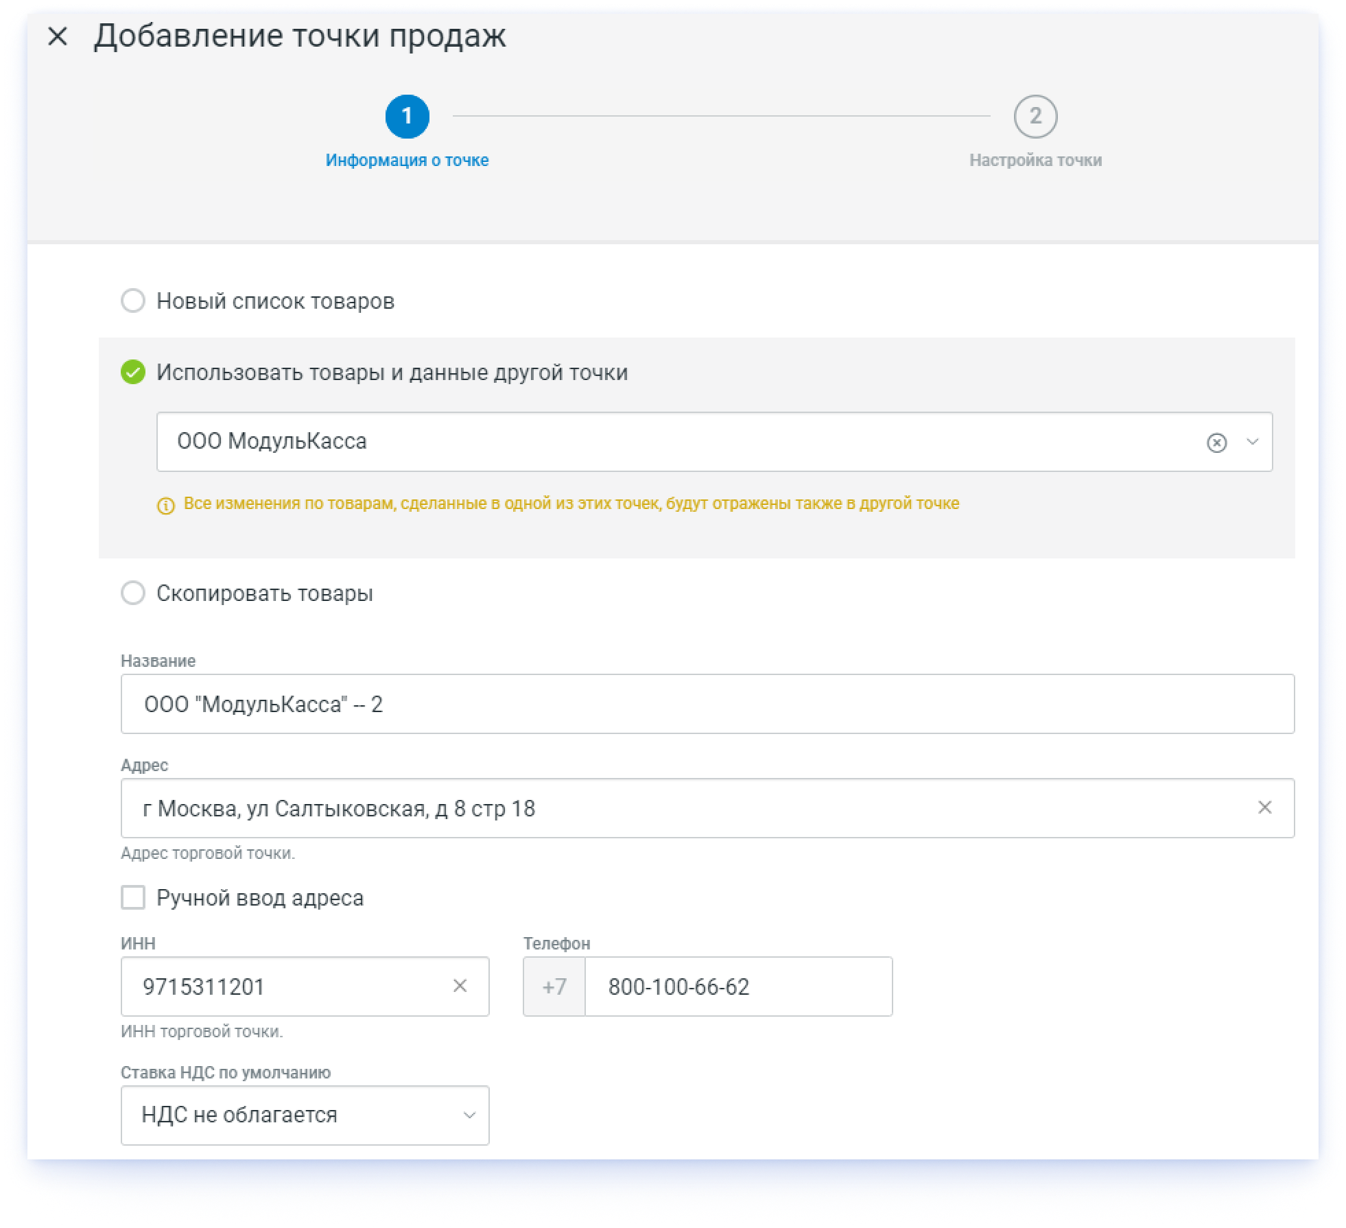Go to step 2 Настройка точки
The height and width of the screenshot is (1228, 1346).
coord(1035,117)
